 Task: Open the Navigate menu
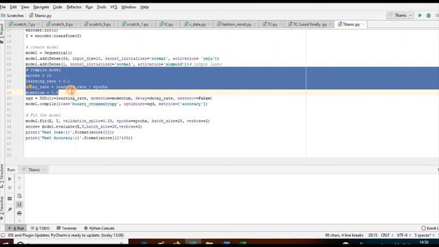pos(41,7)
